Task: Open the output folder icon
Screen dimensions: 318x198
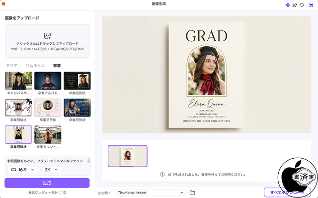Action: pyautogui.click(x=192, y=193)
